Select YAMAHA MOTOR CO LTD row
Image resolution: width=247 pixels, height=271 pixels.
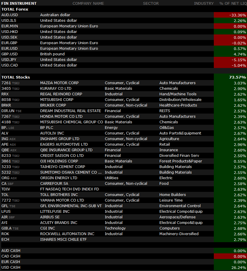click(x=123, y=200)
